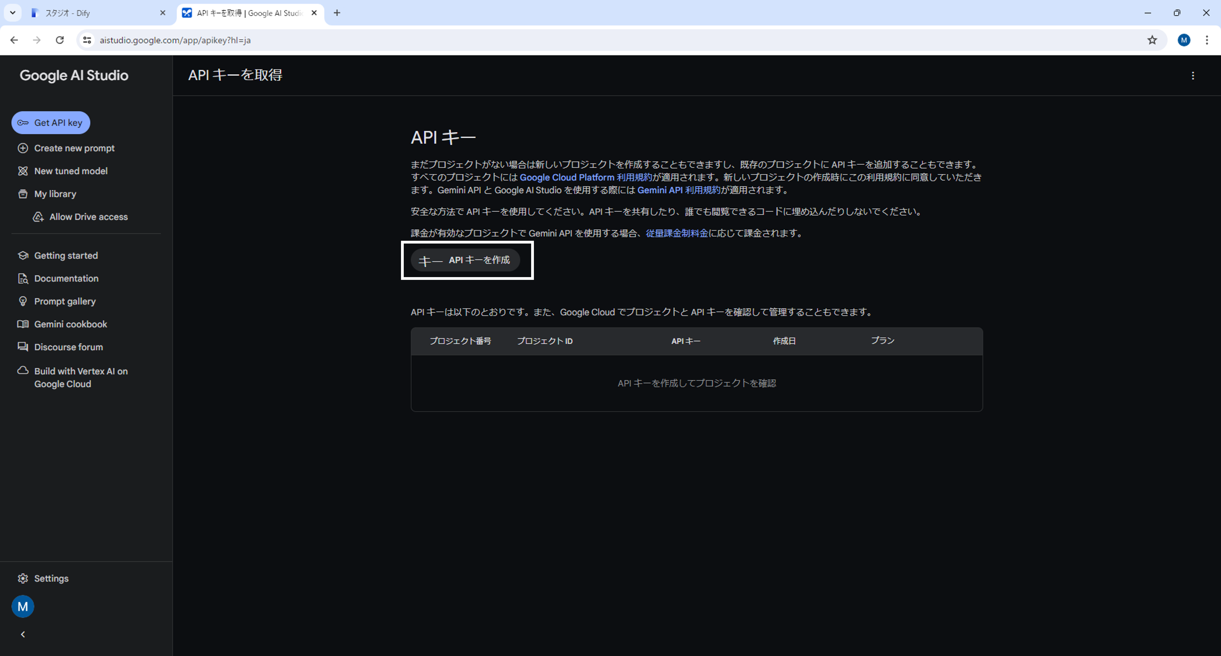Visit the Discourse forum link

point(68,347)
